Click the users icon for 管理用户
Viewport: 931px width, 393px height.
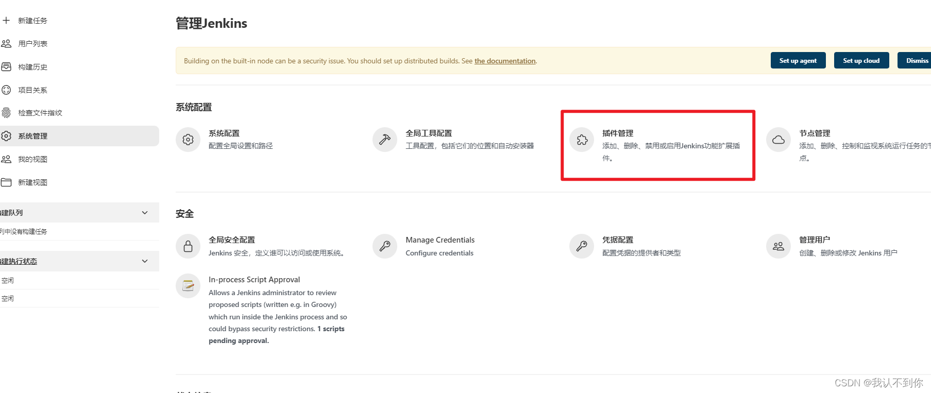click(778, 246)
